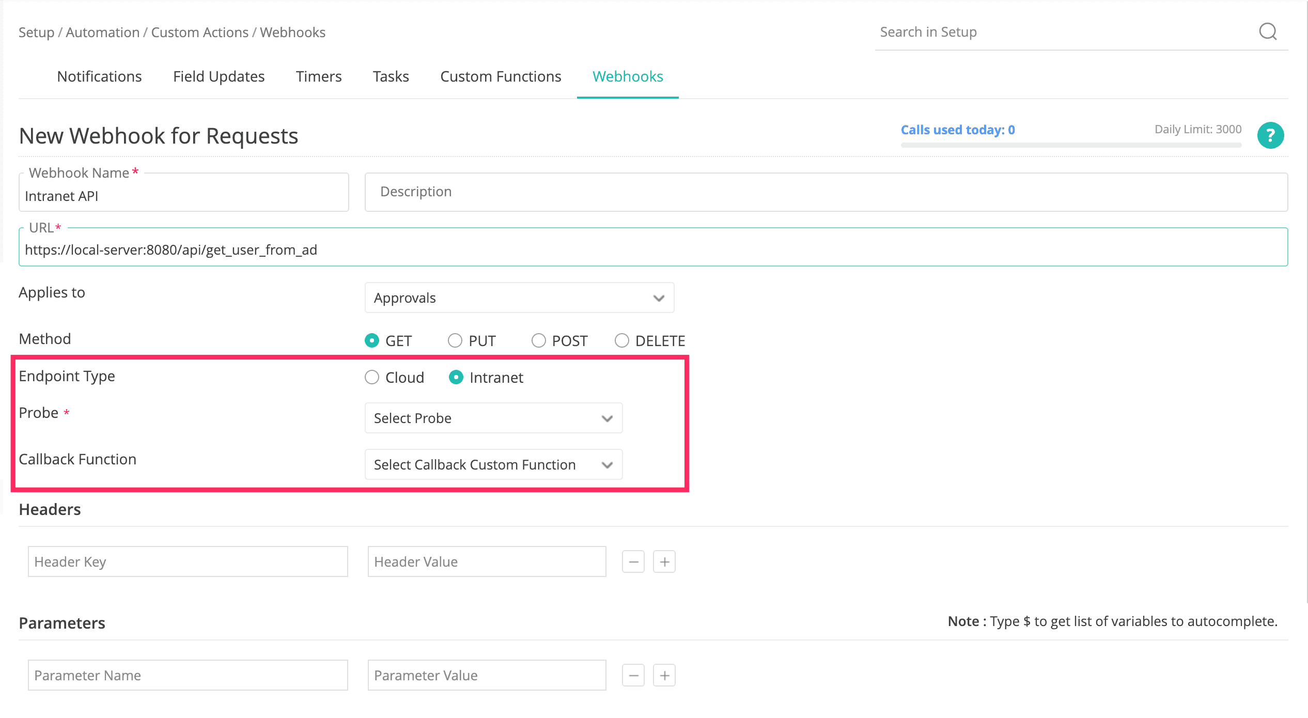Open the Applies to Approvals dropdown
Screen dimensions: 1308x718
(519, 298)
